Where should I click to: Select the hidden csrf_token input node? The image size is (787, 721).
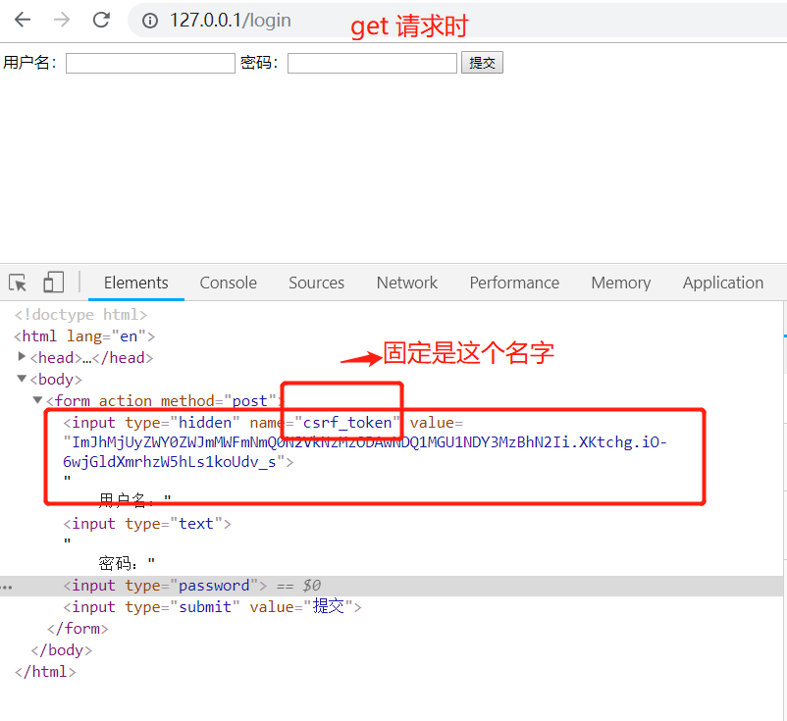click(x=365, y=441)
